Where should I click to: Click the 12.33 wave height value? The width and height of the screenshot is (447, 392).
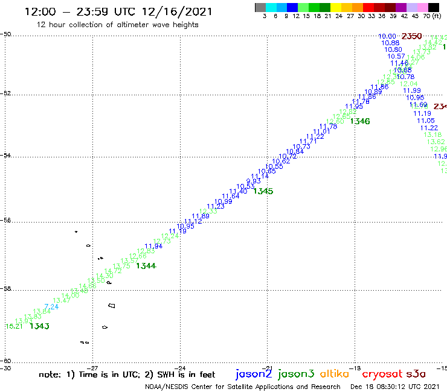coord(208,211)
